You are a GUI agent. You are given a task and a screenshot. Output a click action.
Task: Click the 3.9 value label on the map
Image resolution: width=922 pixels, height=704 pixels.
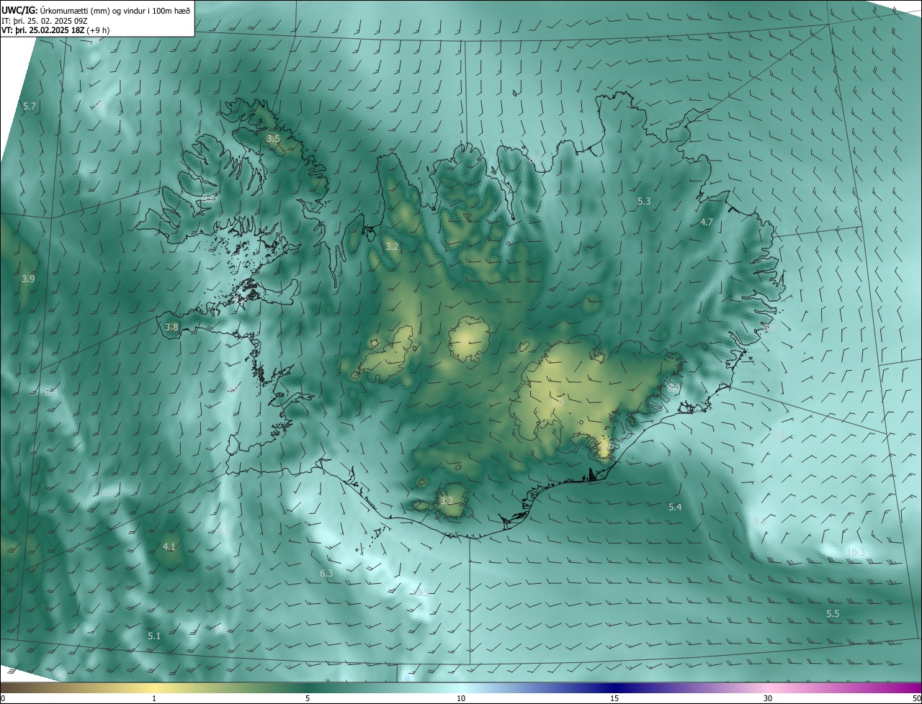[28, 279]
